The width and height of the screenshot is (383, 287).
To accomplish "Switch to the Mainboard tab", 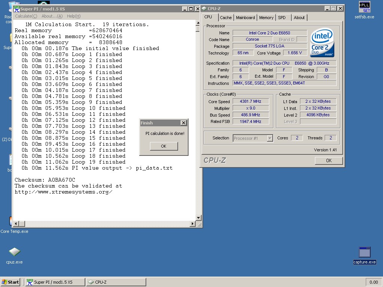I will click(x=245, y=18).
